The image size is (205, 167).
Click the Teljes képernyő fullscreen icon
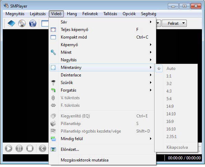(53, 30)
